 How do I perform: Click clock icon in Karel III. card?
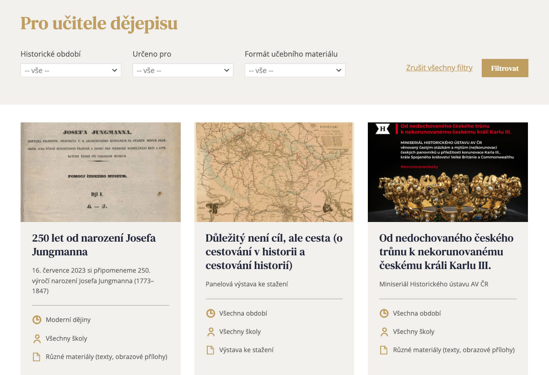tap(384, 313)
